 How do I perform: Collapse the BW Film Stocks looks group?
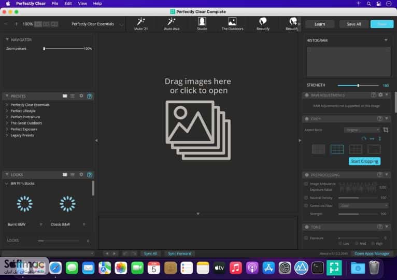(7, 184)
